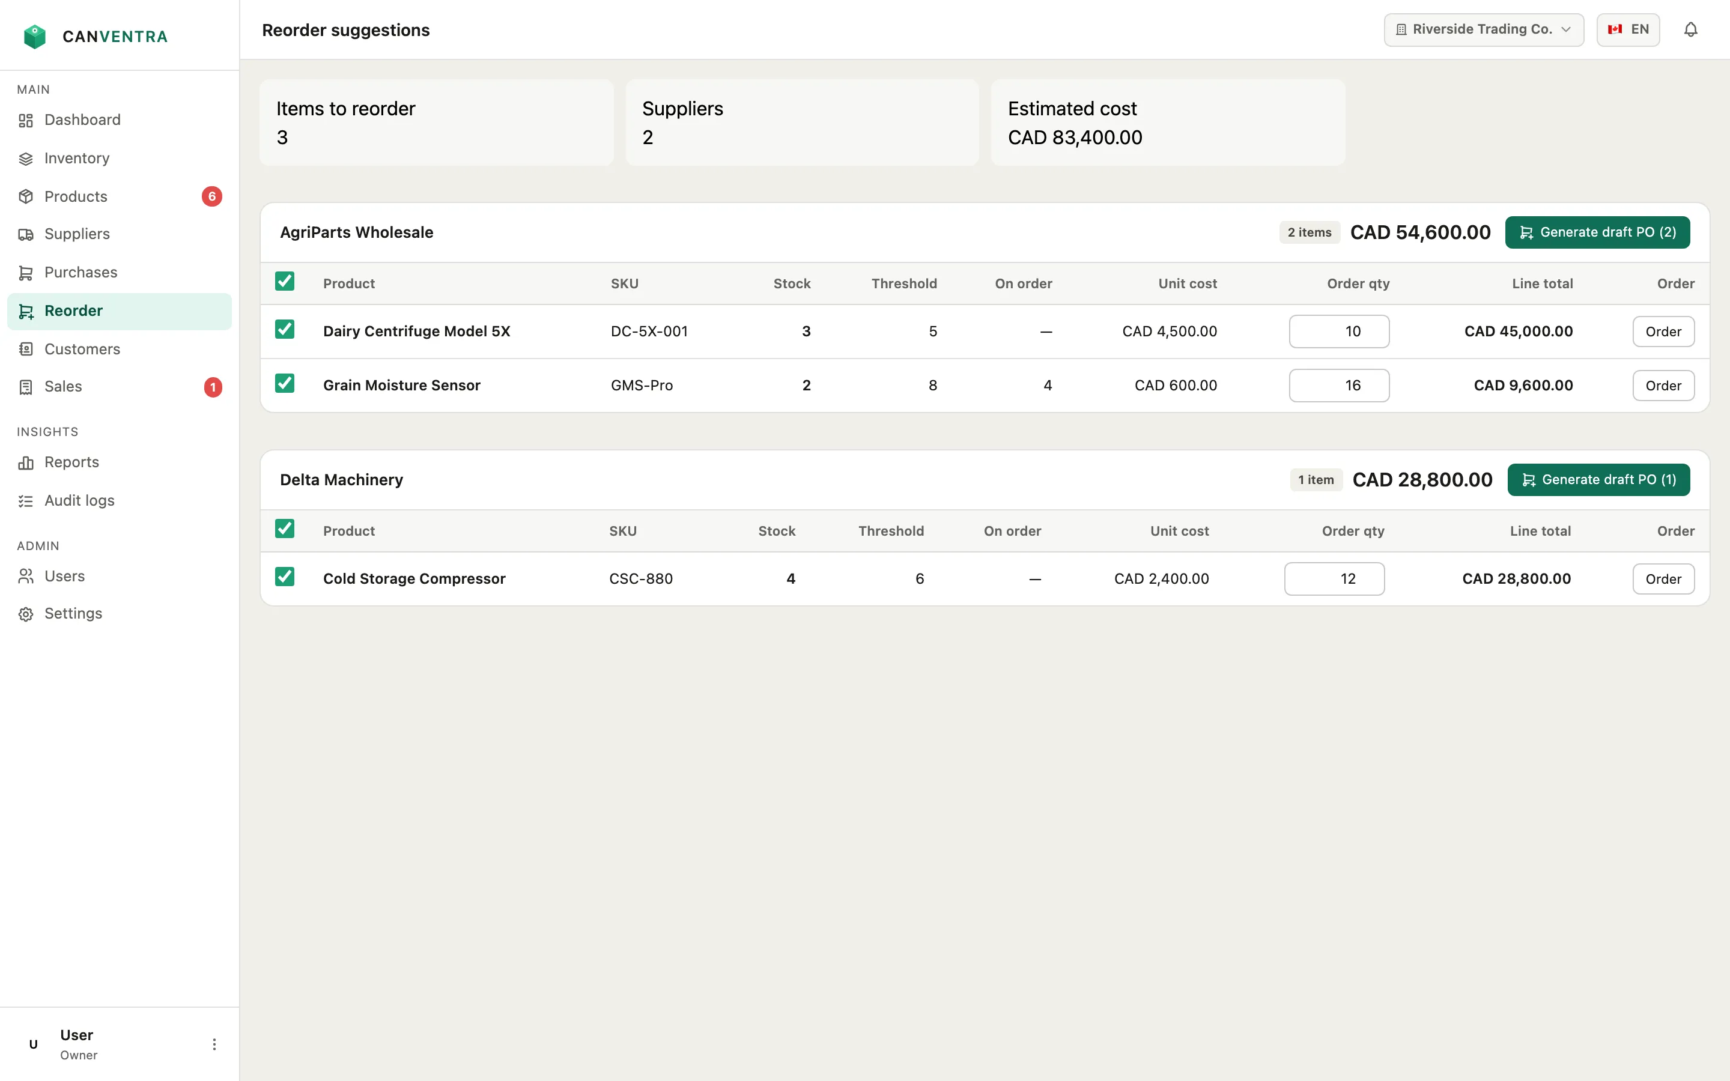Click Estimated cost CAD 83,400.00

tap(1075, 138)
